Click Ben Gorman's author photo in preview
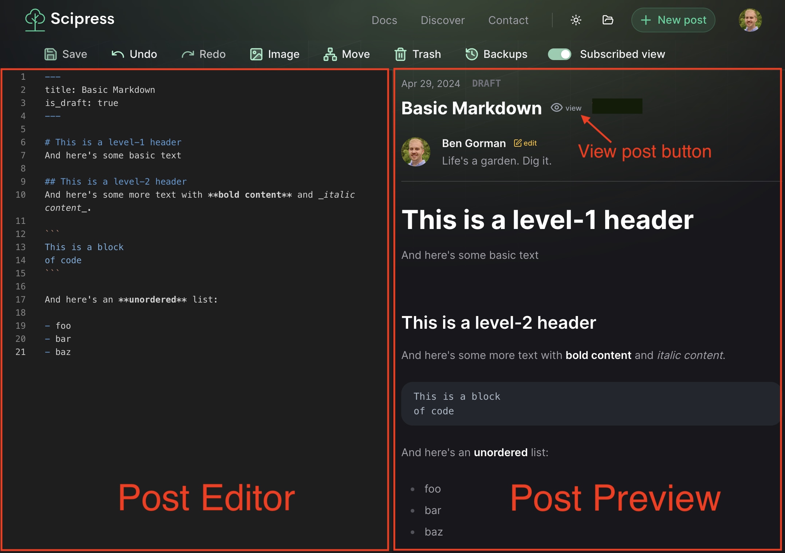Image resolution: width=785 pixels, height=553 pixels. 415,152
